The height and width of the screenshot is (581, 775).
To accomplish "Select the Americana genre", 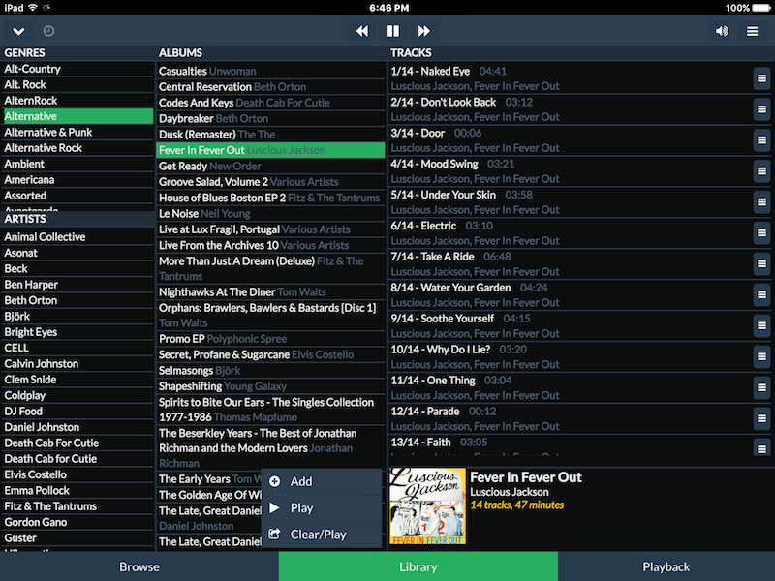I will point(78,180).
